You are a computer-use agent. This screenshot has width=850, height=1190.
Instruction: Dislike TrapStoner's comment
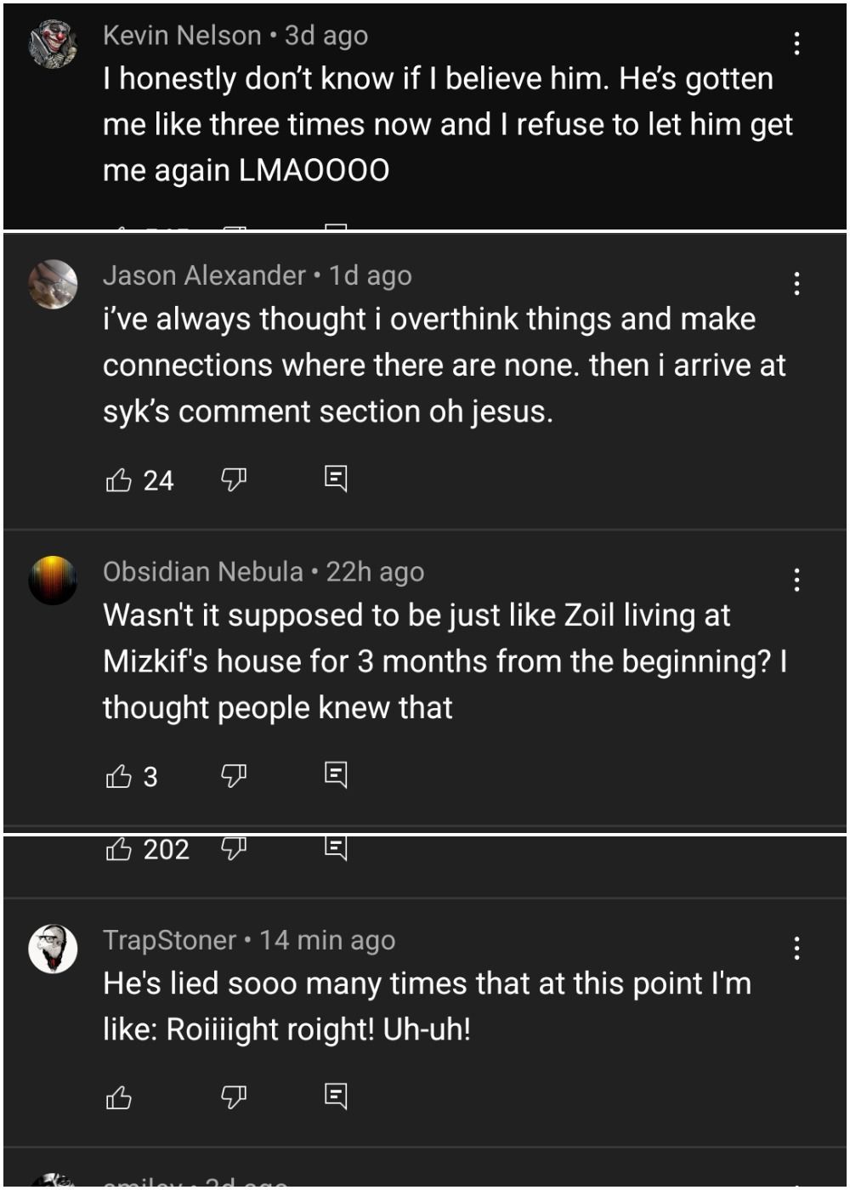point(234,1096)
